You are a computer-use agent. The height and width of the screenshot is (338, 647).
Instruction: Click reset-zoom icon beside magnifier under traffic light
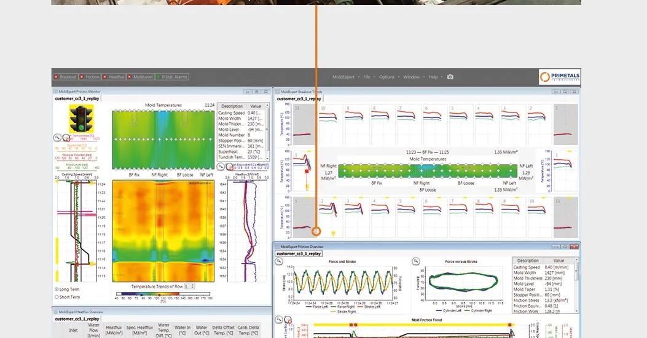pyautogui.click(x=66, y=138)
